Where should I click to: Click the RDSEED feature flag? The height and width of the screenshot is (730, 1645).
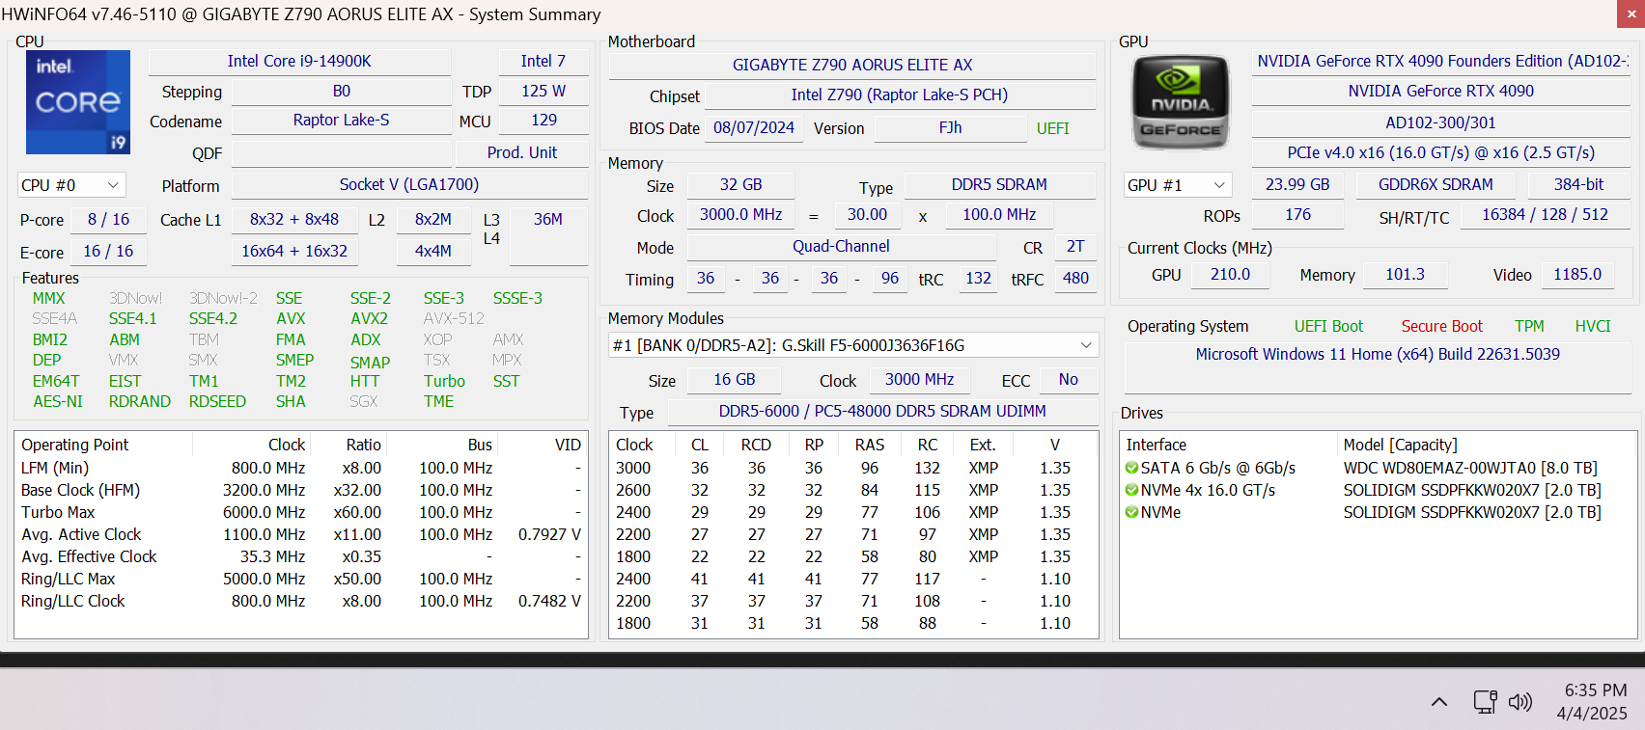217,401
